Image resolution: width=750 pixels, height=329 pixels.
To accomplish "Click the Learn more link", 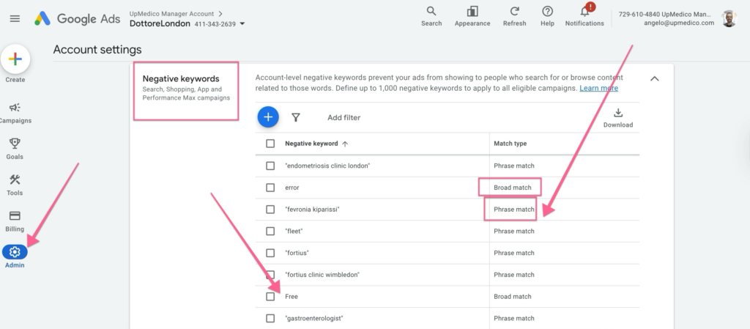I will (599, 88).
